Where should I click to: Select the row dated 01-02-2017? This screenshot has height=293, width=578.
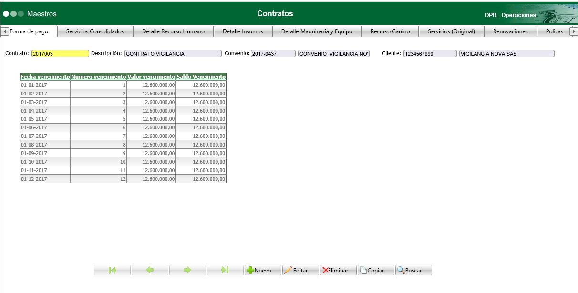pyautogui.click(x=123, y=94)
